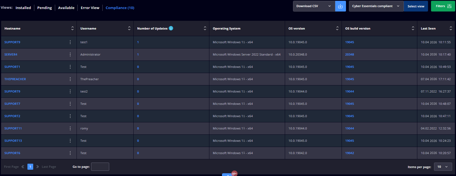Sort by OS build version arrows
This screenshot has width=456, height=176.
tap(413, 28)
